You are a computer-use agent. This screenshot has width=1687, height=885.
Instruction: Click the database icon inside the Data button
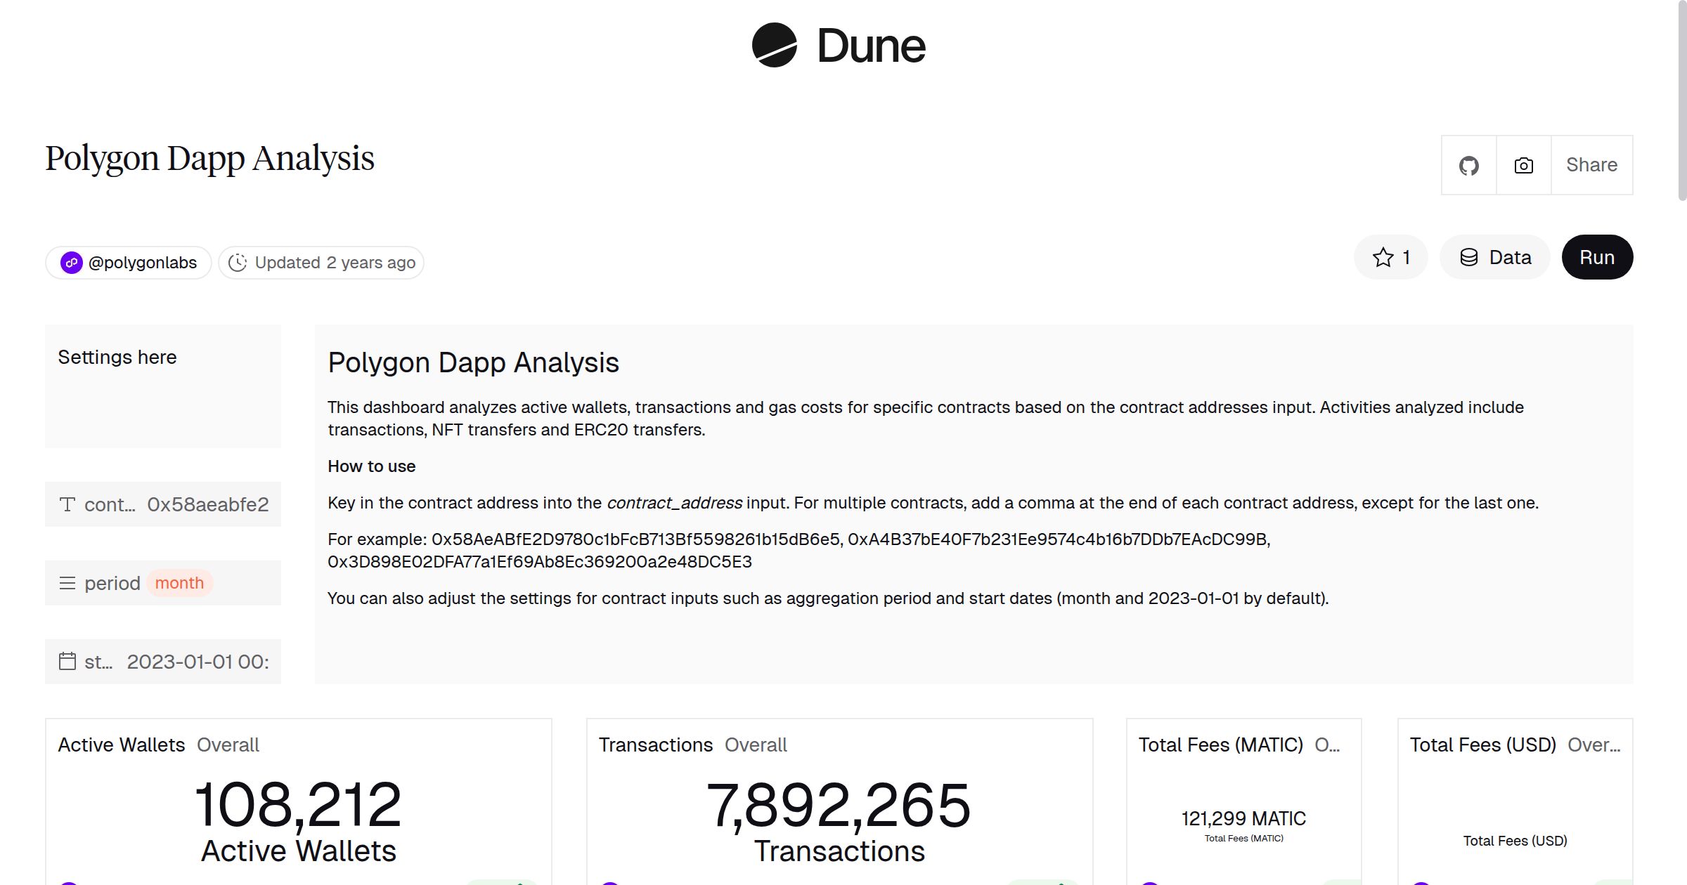click(x=1470, y=257)
